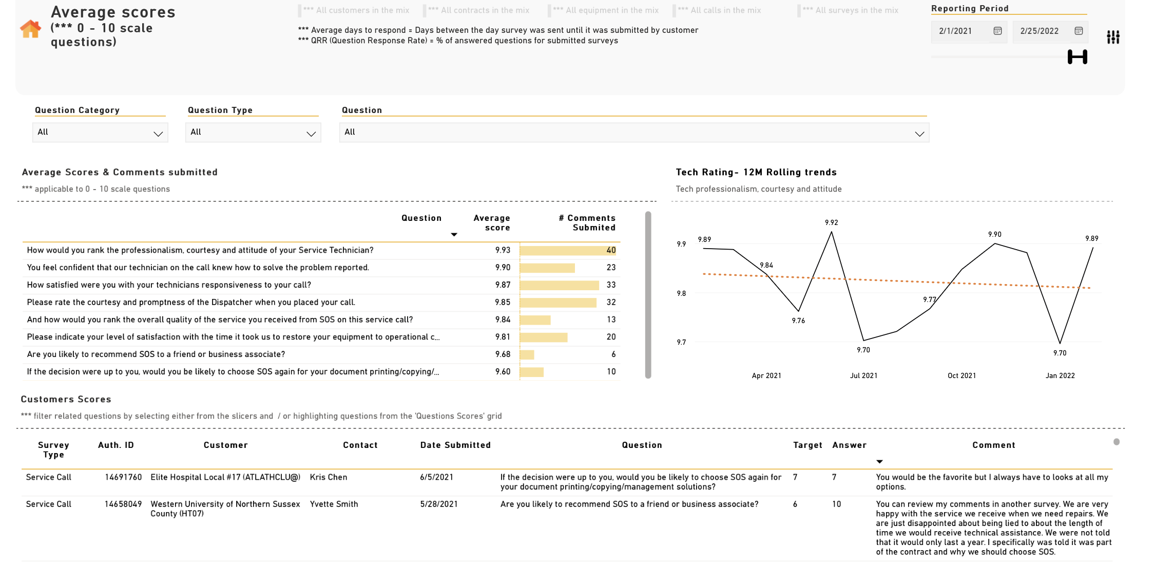Image resolution: width=1154 pixels, height=563 pixels.
Task: Click the 9.92 peak data label on trend chart
Action: tap(831, 222)
